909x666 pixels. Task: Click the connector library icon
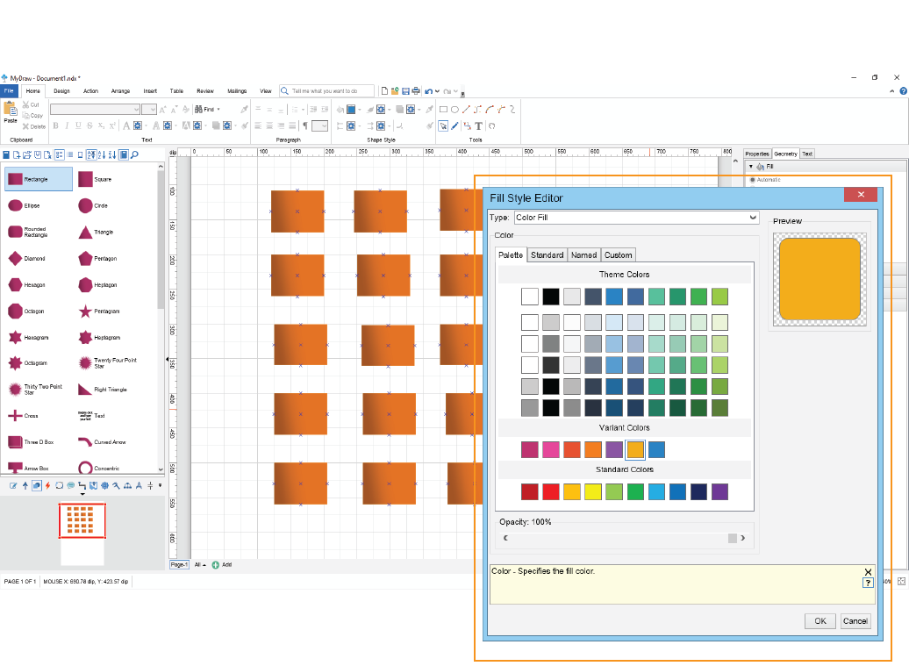pyautogui.click(x=82, y=486)
